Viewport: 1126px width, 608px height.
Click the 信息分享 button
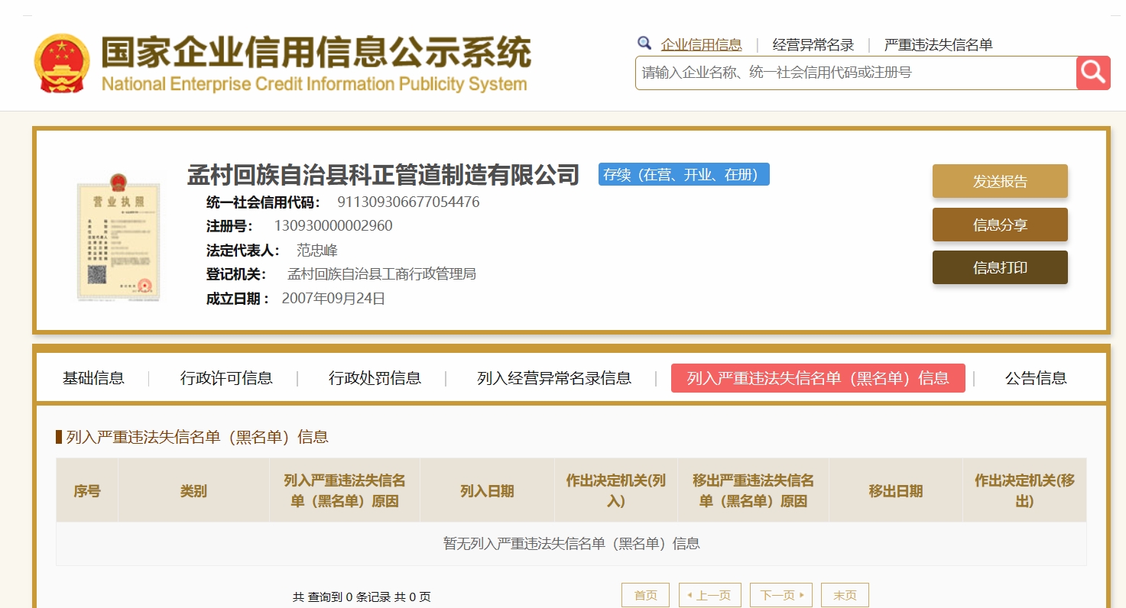point(1000,225)
